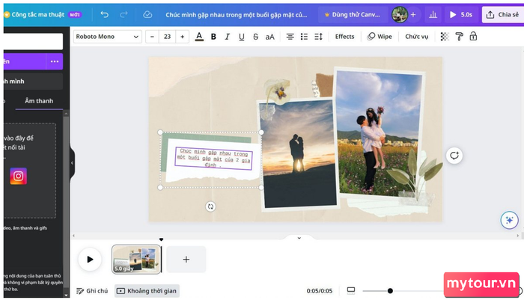Lock the selected element
The width and height of the screenshot is (524, 303).
(473, 37)
